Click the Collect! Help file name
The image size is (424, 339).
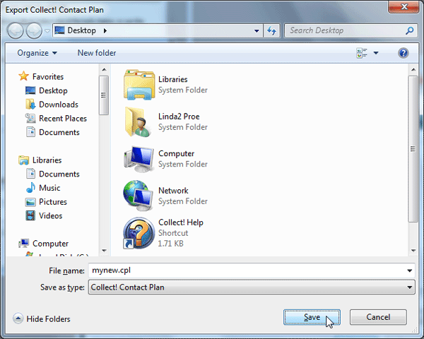181,222
